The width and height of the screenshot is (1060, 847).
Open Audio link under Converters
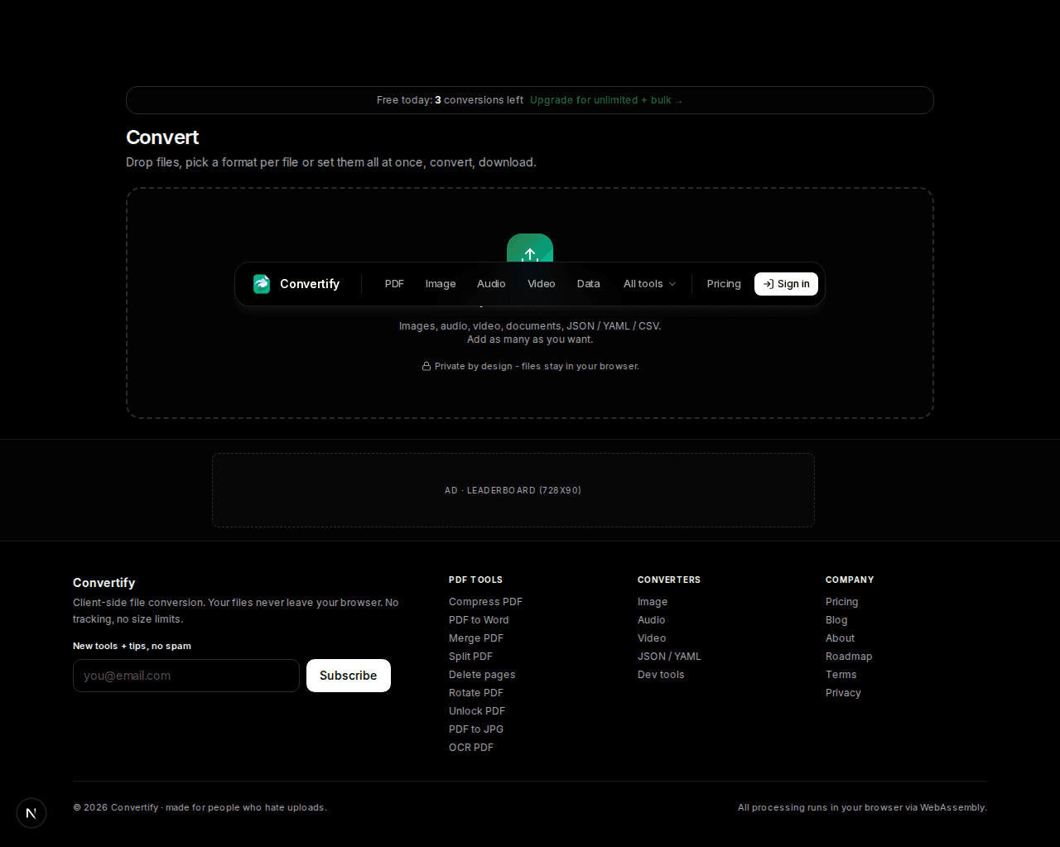click(652, 620)
